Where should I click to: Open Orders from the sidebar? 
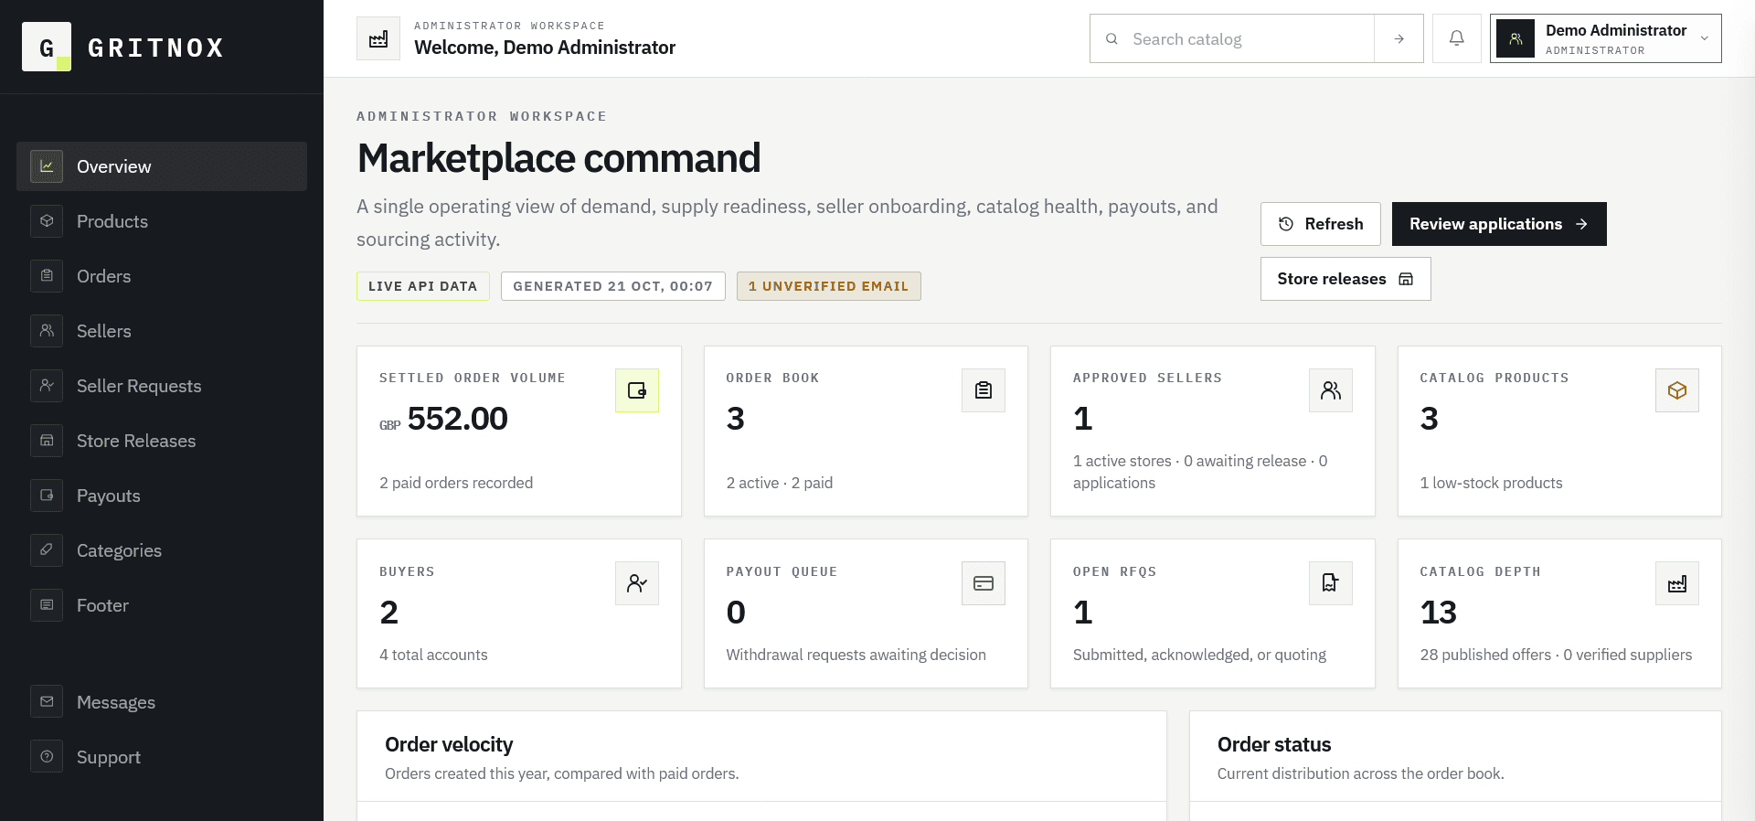click(x=162, y=276)
